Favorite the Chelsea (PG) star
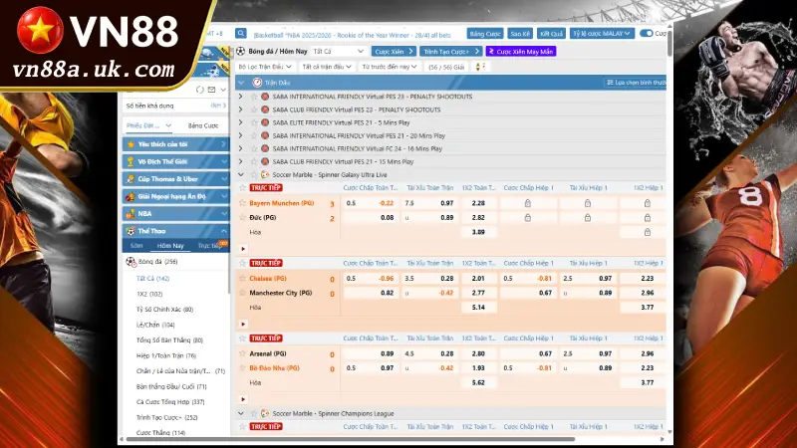The width and height of the screenshot is (797, 448). tap(242, 279)
